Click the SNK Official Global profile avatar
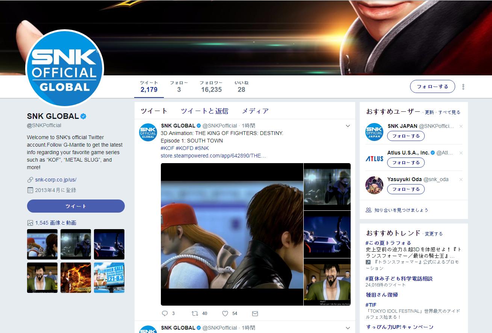 [64, 69]
